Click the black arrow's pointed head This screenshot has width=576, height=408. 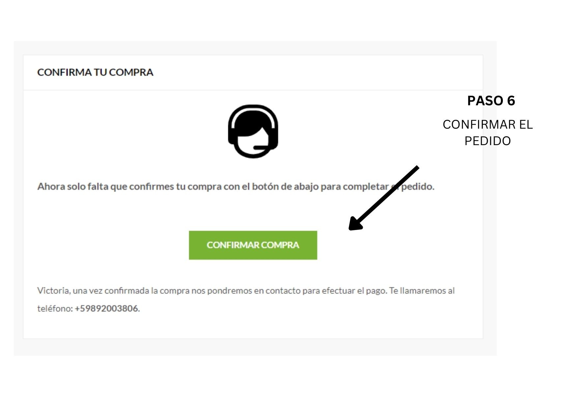355,224
